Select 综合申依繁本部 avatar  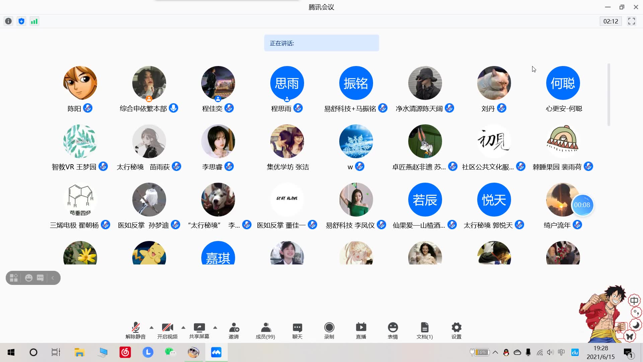coord(149,83)
